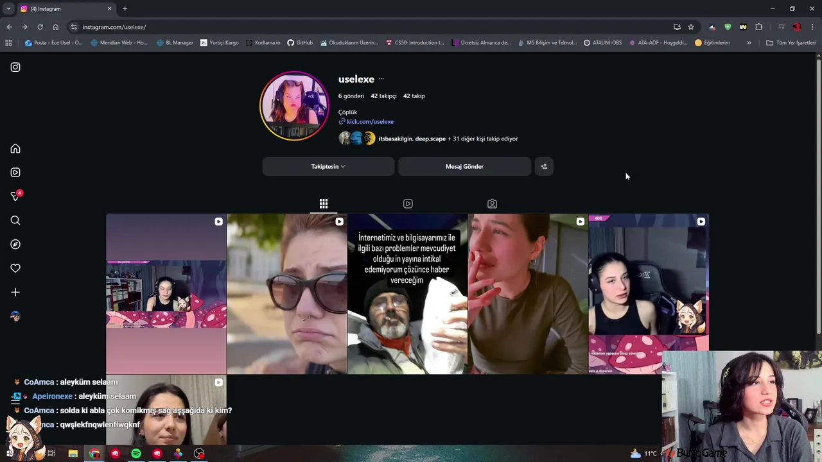View the 42 takipçi followers list
This screenshot has width=822, height=462.
click(383, 96)
